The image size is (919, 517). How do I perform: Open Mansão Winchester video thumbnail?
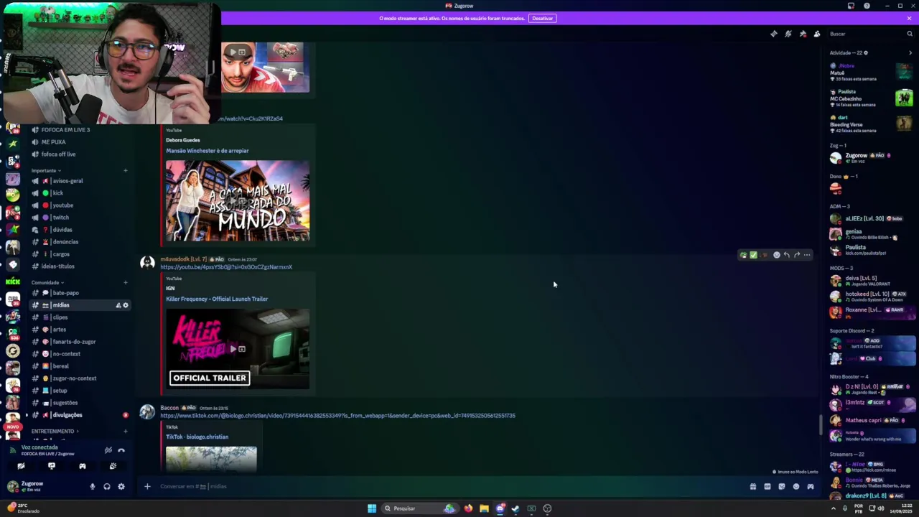pos(238,200)
